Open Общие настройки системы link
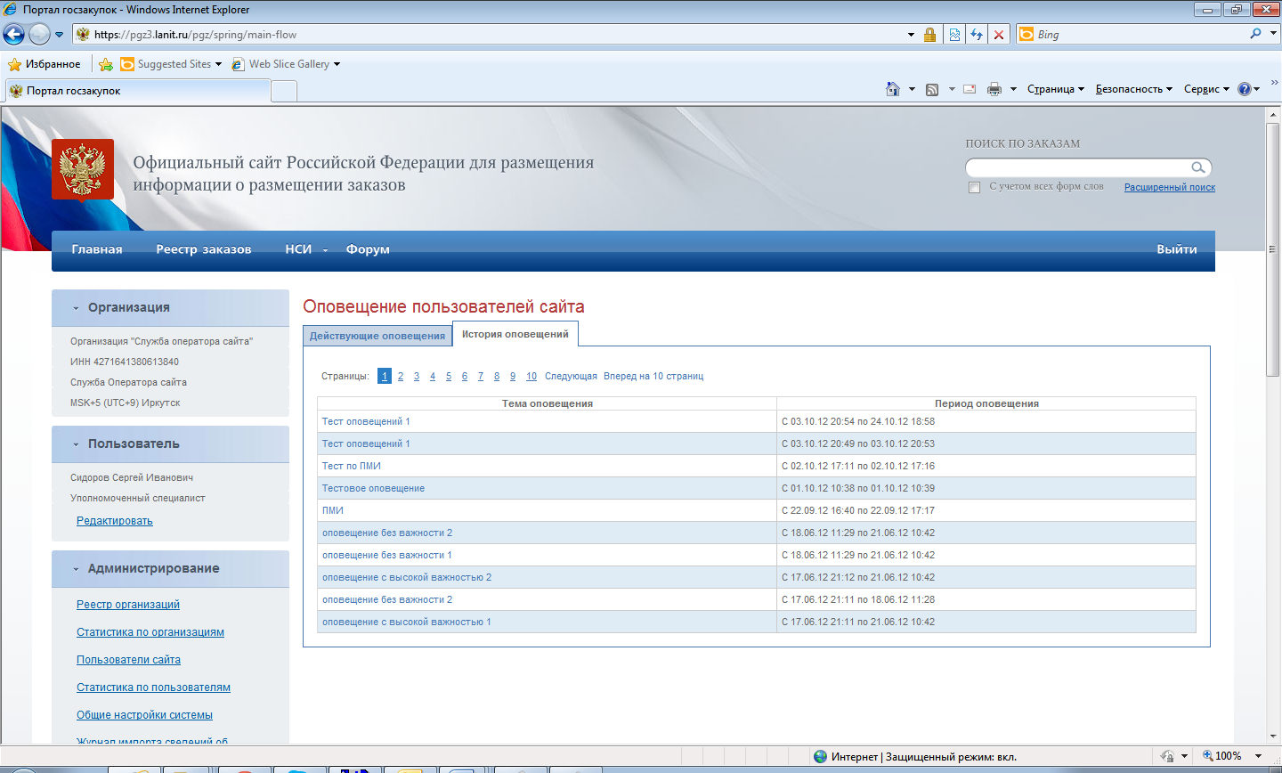The height and width of the screenshot is (773, 1282). (x=144, y=715)
